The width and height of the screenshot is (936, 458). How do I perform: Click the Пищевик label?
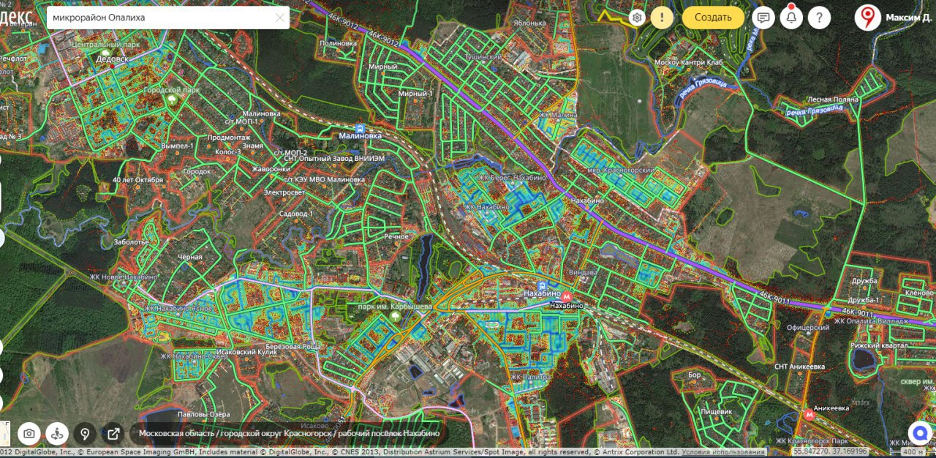717,412
